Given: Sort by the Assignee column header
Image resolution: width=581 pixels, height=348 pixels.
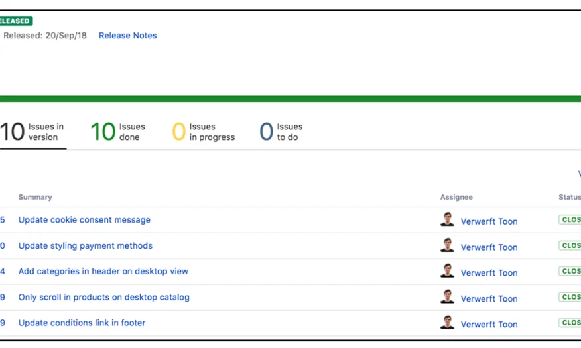Looking at the screenshot, I should (456, 197).
